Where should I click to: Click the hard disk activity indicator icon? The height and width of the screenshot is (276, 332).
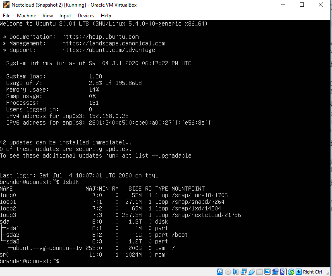pyautogui.click(x=220, y=272)
